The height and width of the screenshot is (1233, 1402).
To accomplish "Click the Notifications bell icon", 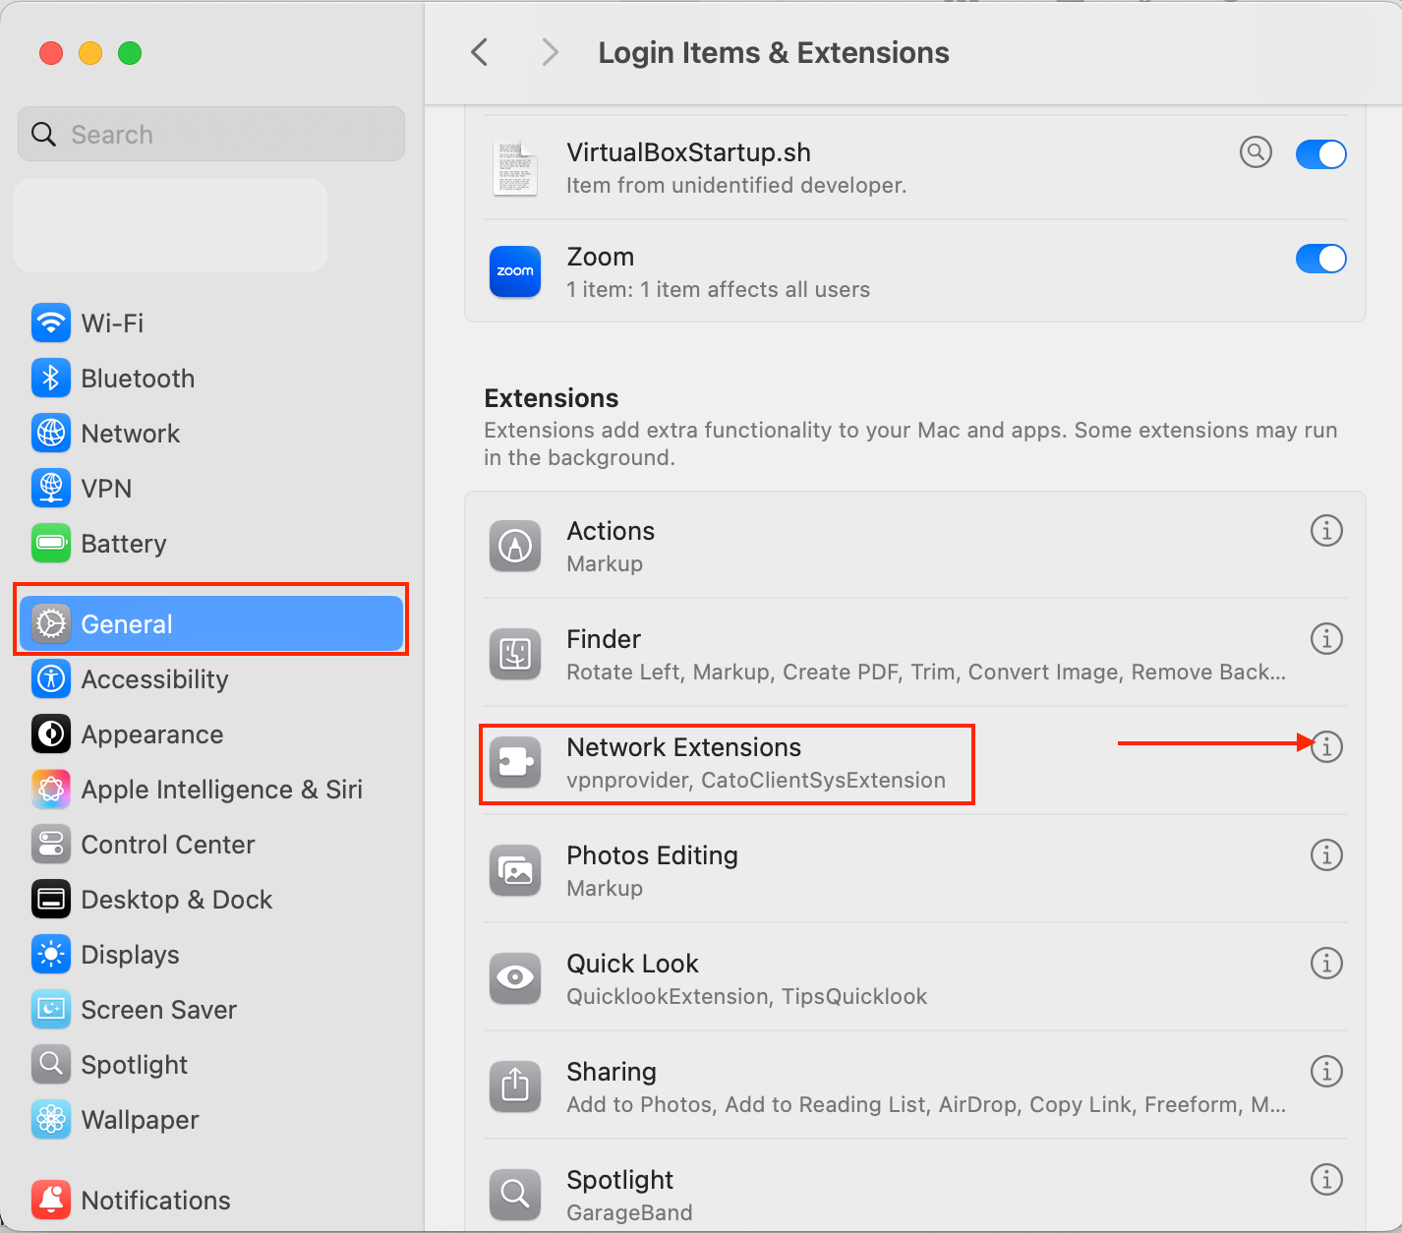I will (51, 1200).
